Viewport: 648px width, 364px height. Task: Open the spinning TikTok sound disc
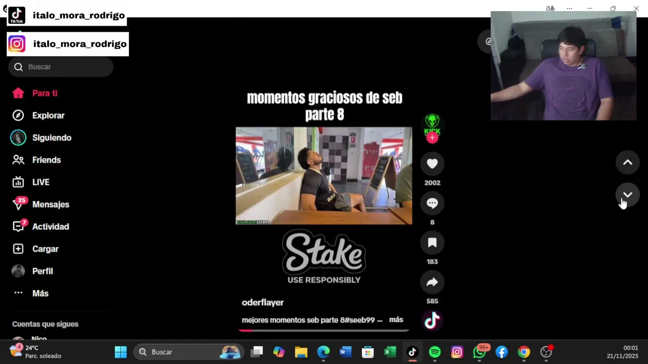[x=432, y=321]
